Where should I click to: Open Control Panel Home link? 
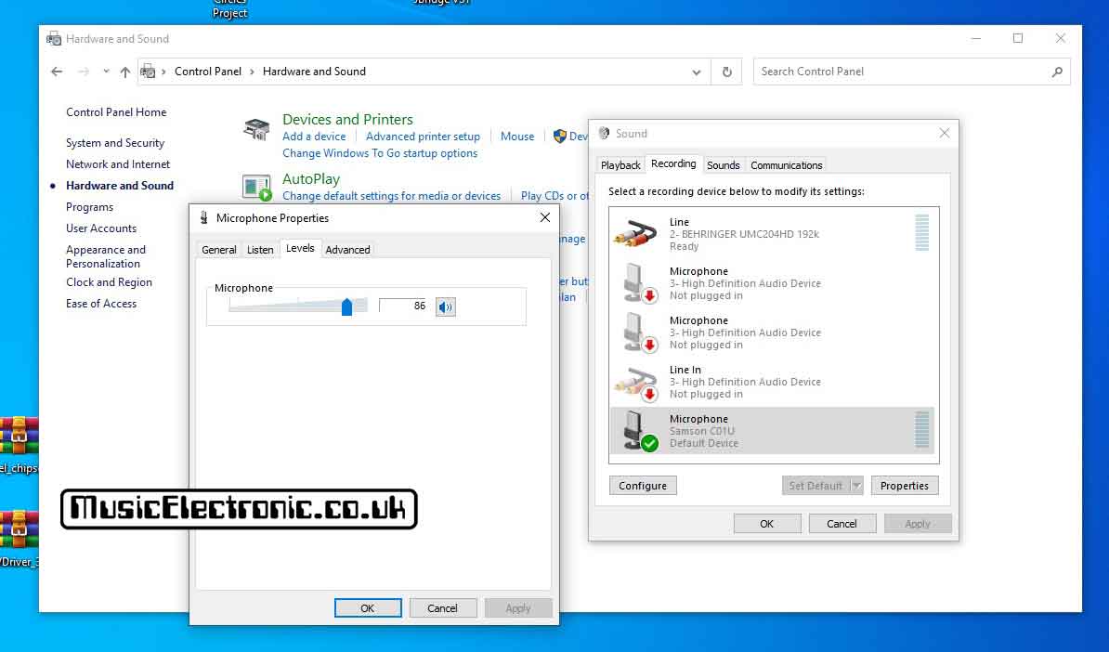[x=116, y=111]
